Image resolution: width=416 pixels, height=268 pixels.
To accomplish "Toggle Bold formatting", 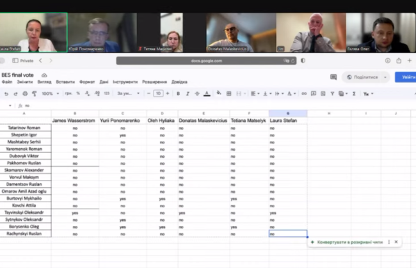I will [x=177, y=93].
